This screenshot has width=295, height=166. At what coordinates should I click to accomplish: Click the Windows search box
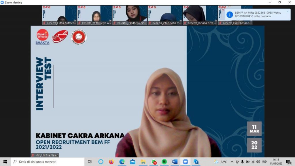(x=48, y=162)
